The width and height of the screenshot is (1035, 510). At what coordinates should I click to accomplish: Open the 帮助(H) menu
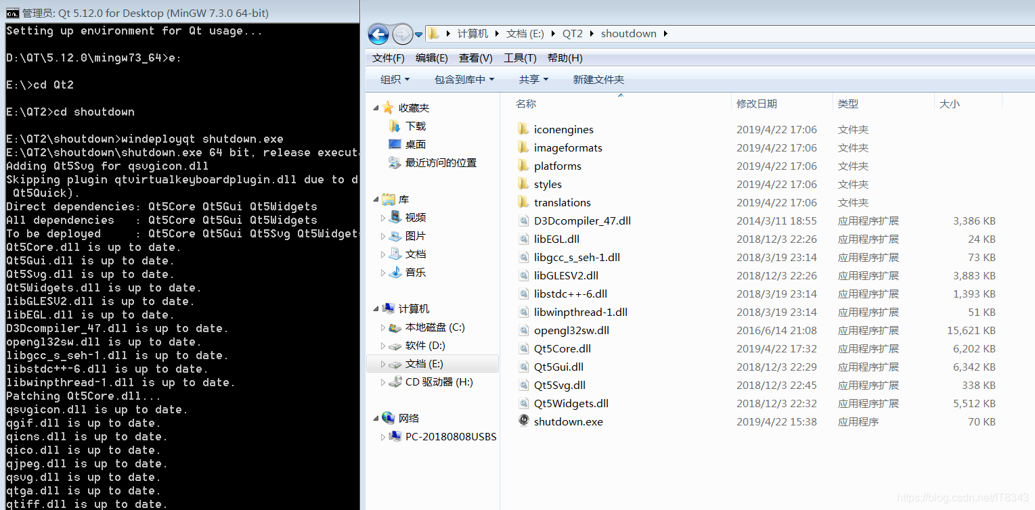point(565,58)
